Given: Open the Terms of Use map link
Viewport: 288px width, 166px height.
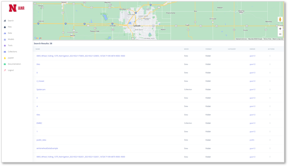Looking at the screenshot, I should tap(267, 39).
